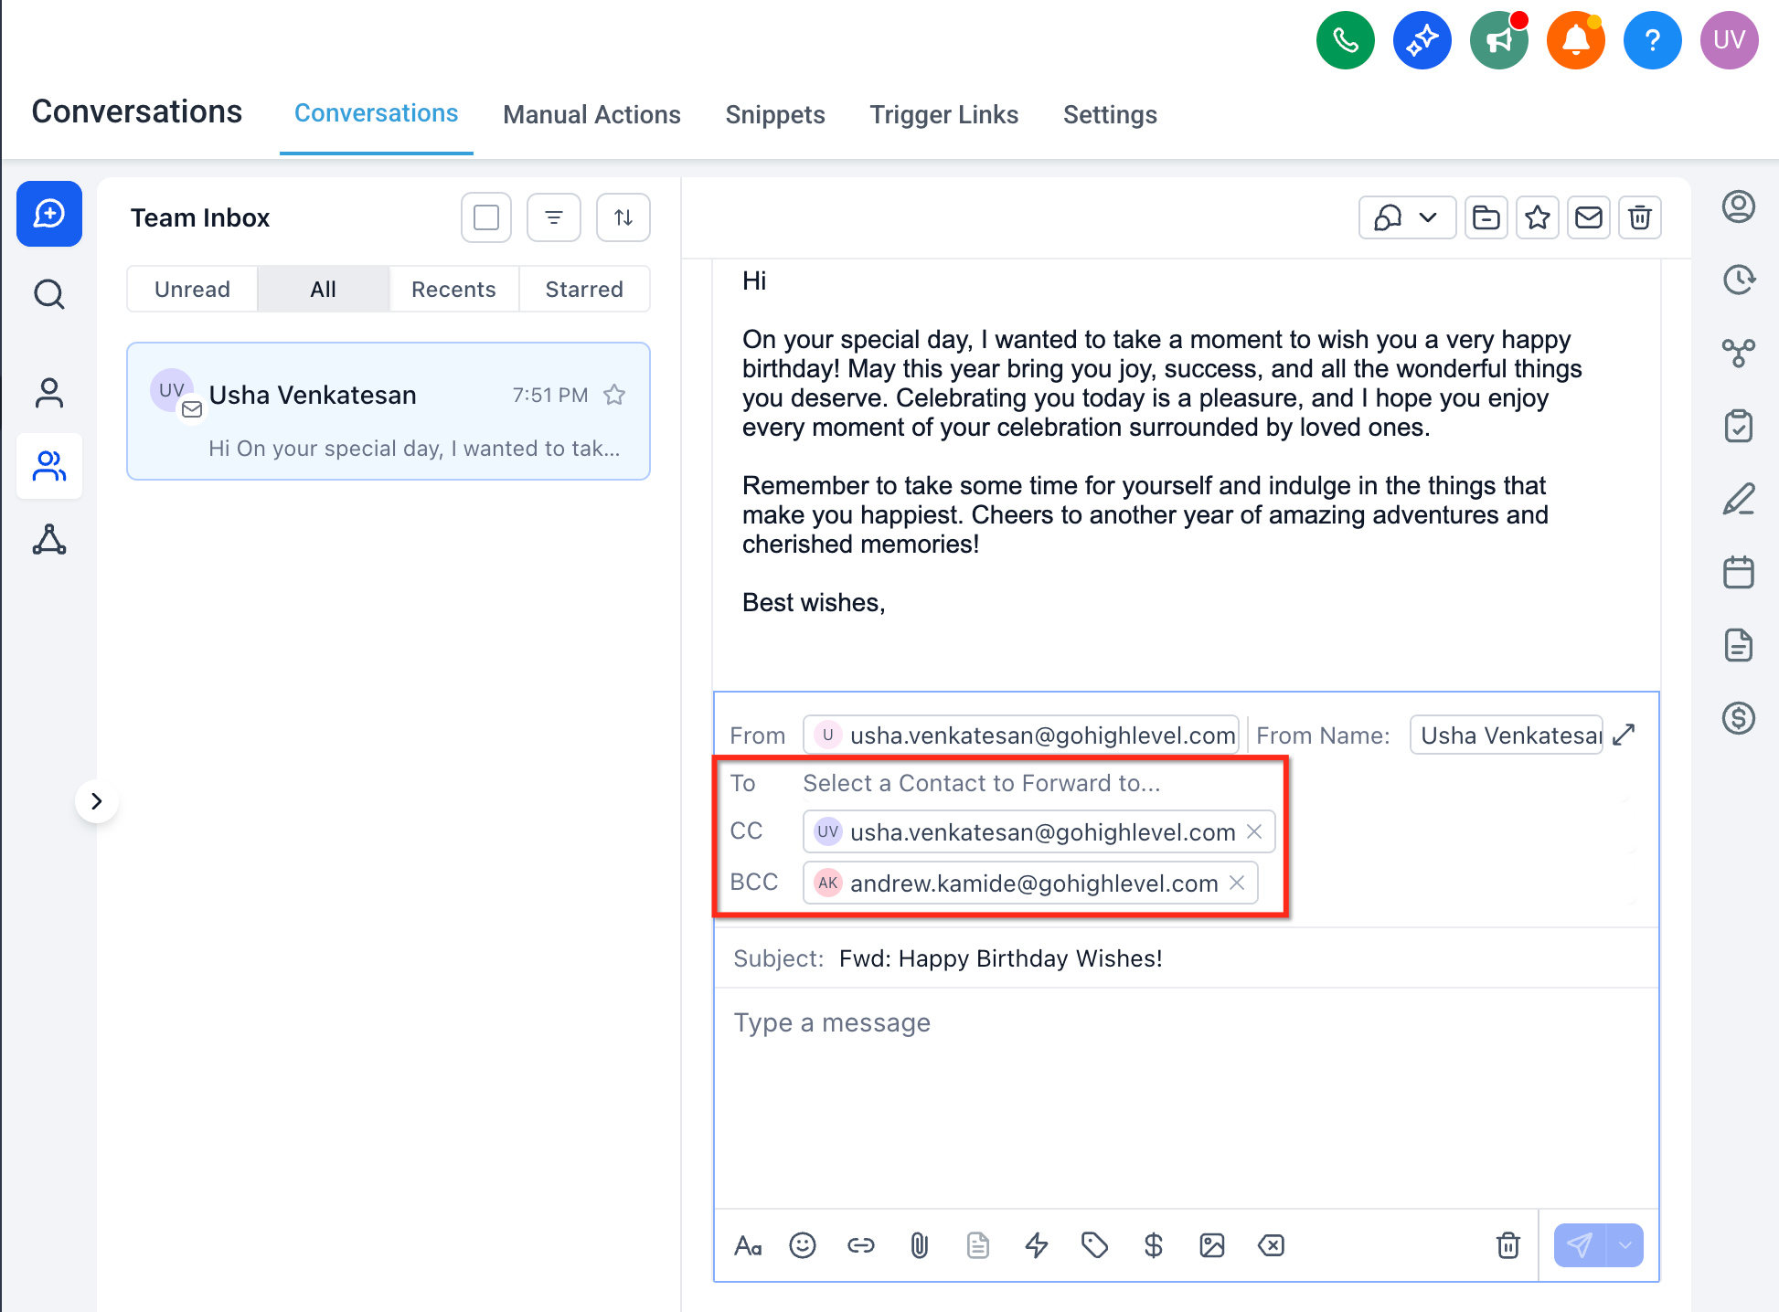Expand the reply options dropdown in the header
Image resolution: width=1779 pixels, height=1312 pixels.
point(1427,217)
